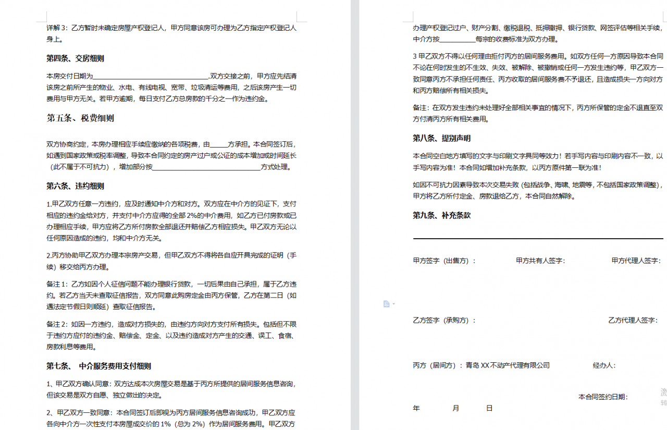Click the "备注 2：" paragraph about 违约 losses
The width and height of the screenshot is (667, 430).
click(171, 335)
